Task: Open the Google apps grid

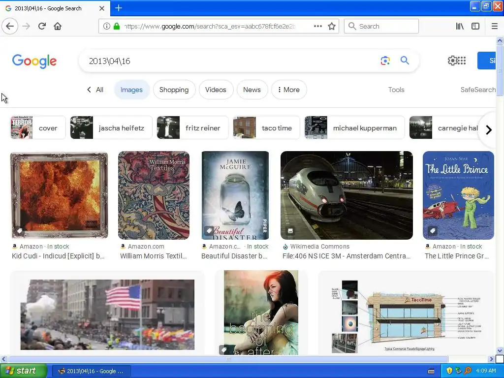Action: (462, 61)
